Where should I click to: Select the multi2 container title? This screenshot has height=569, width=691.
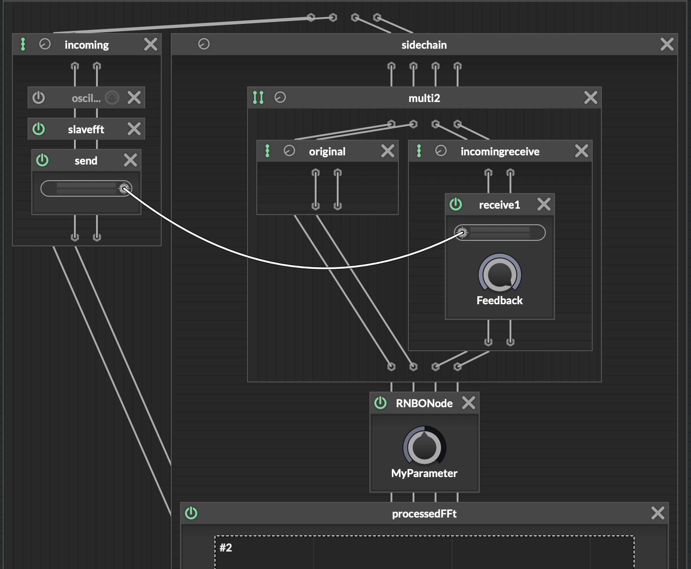tap(425, 98)
